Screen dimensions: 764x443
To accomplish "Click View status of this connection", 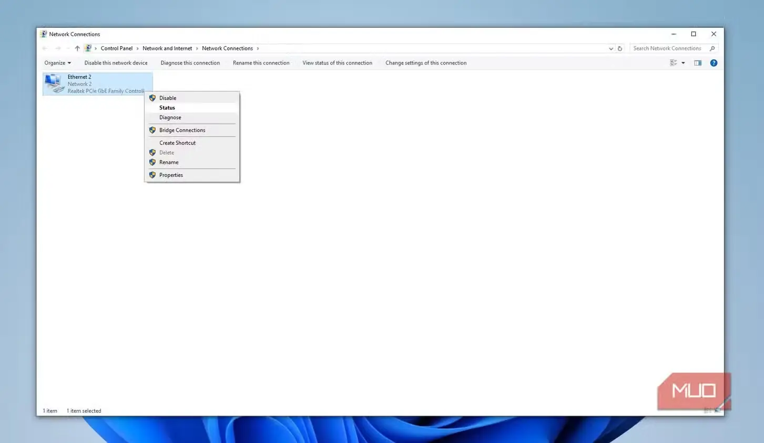I will tap(337, 63).
